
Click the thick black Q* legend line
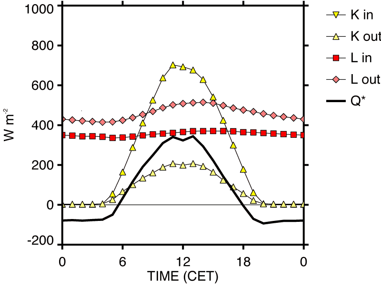click(x=335, y=101)
